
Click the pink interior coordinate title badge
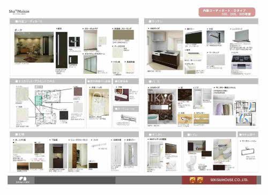[227, 12]
